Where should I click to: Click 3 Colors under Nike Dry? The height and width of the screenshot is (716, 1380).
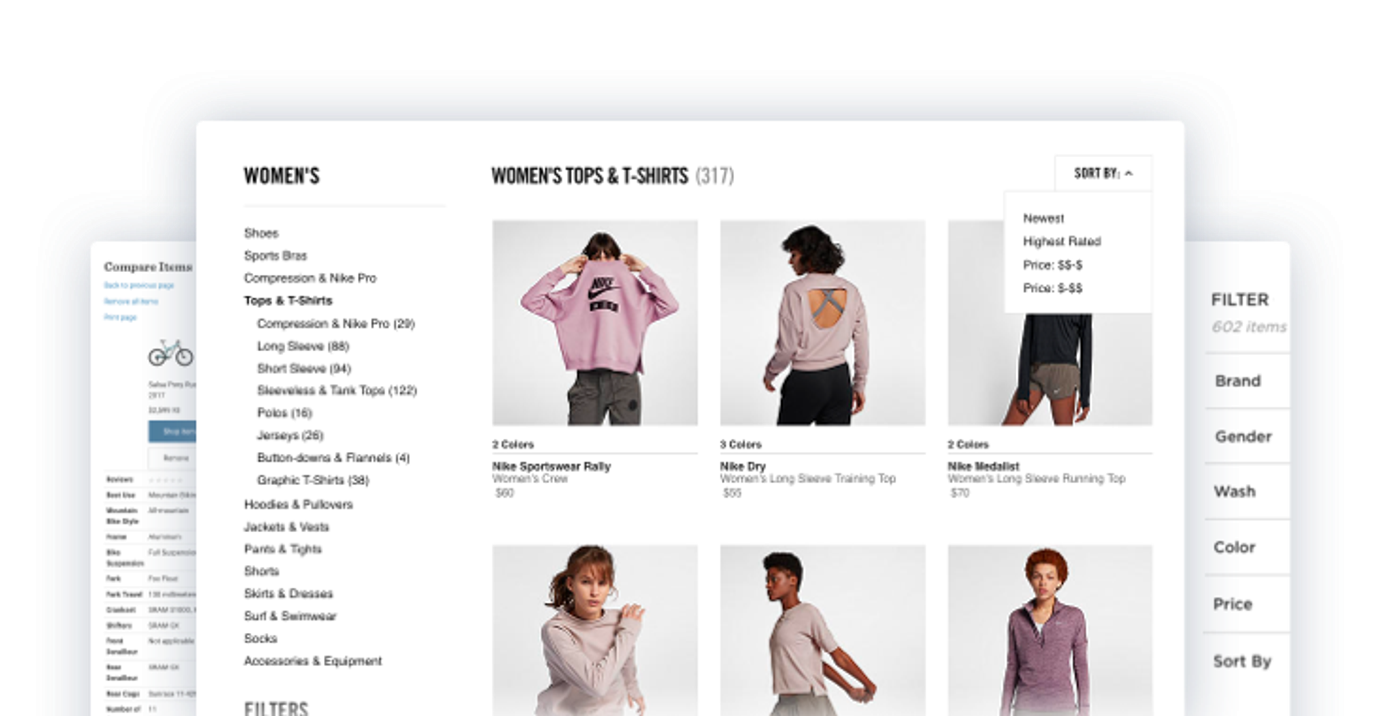pyautogui.click(x=740, y=444)
